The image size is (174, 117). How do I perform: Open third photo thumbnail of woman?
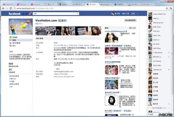coord(68,31)
